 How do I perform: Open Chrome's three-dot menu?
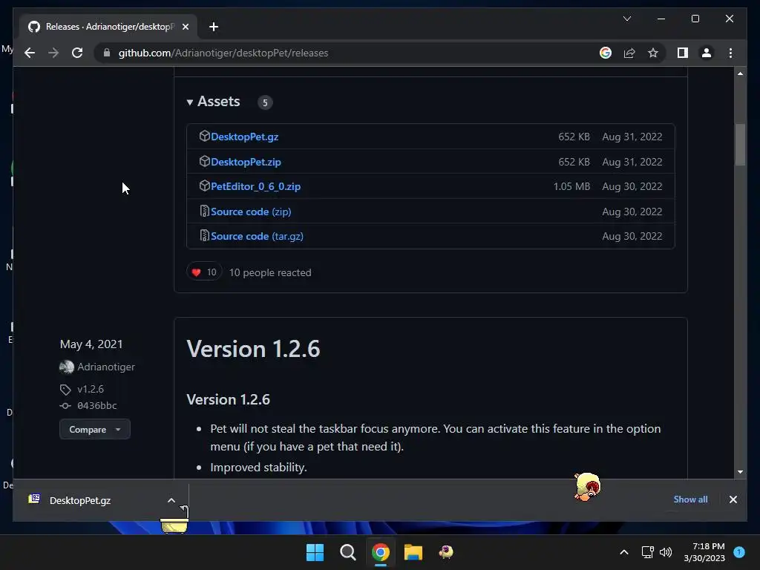pos(730,53)
